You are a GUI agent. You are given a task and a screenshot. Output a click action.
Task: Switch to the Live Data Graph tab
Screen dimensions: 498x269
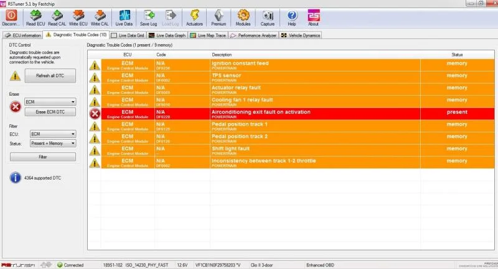tap(167, 35)
